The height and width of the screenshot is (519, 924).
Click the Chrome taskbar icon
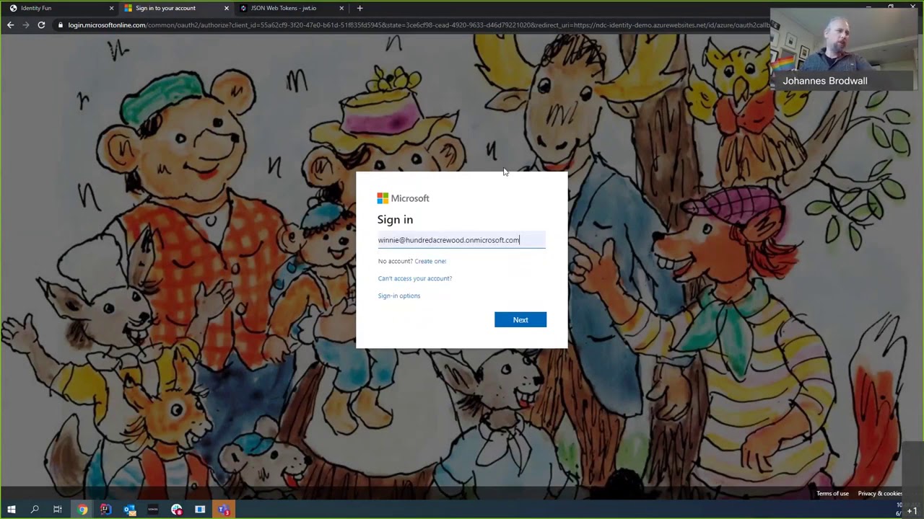[x=82, y=510]
